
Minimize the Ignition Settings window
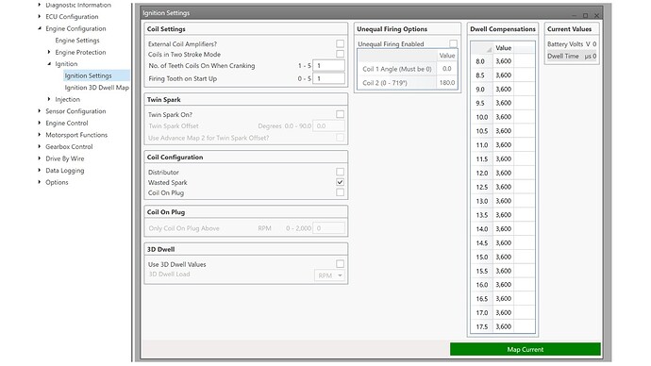[575, 15]
